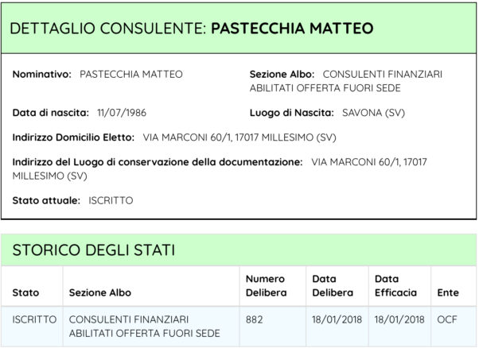Click the STORICO DEGLI STATI section header
The image size is (479, 348).
pyautogui.click(x=93, y=250)
